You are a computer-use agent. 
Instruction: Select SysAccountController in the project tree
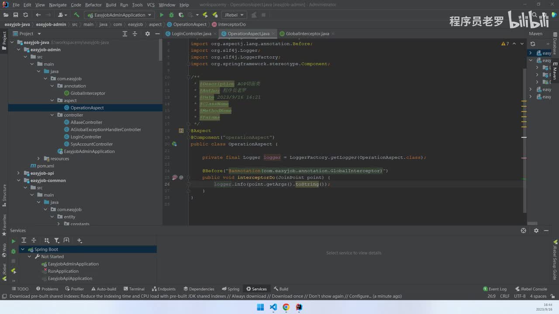[x=91, y=144]
